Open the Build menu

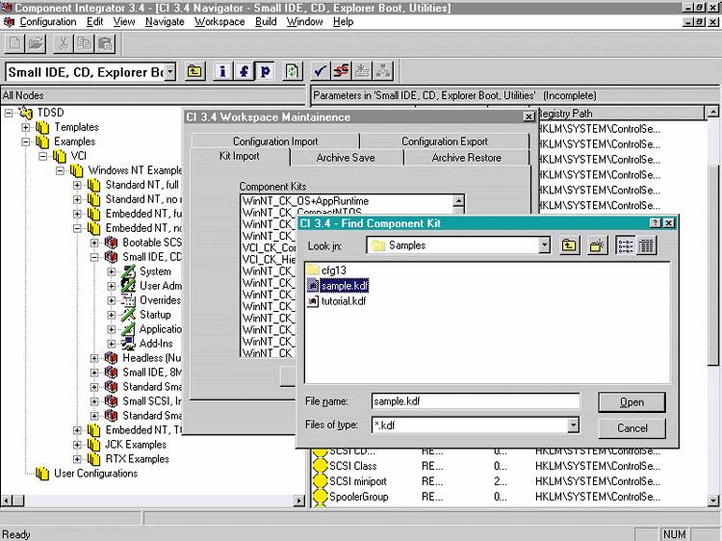(x=266, y=21)
